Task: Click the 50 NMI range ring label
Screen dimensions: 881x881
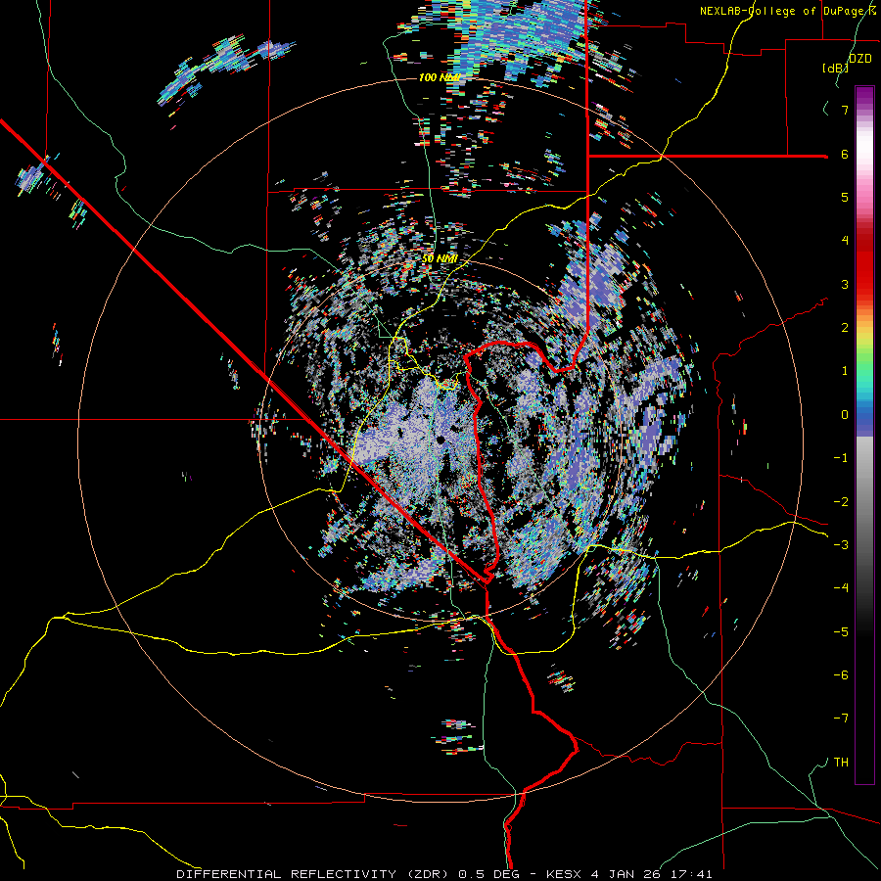Action: pyautogui.click(x=440, y=258)
